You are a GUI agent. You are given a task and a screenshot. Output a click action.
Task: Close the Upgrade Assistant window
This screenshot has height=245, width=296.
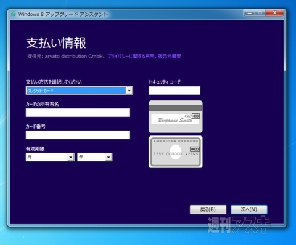[274, 13]
